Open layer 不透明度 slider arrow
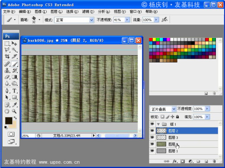The width and height of the screenshot is (225, 168). point(207,109)
